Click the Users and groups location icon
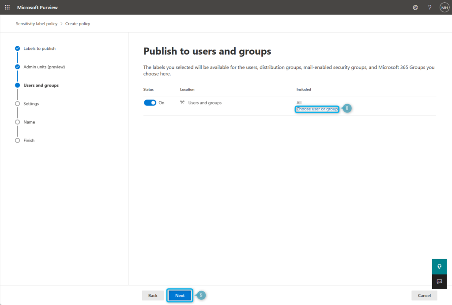The image size is (452, 305). pyautogui.click(x=181, y=102)
